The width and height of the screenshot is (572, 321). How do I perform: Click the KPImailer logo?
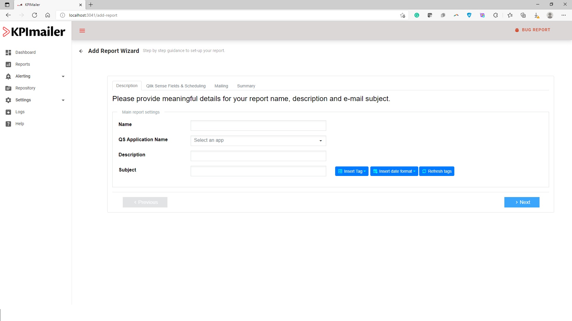[34, 32]
